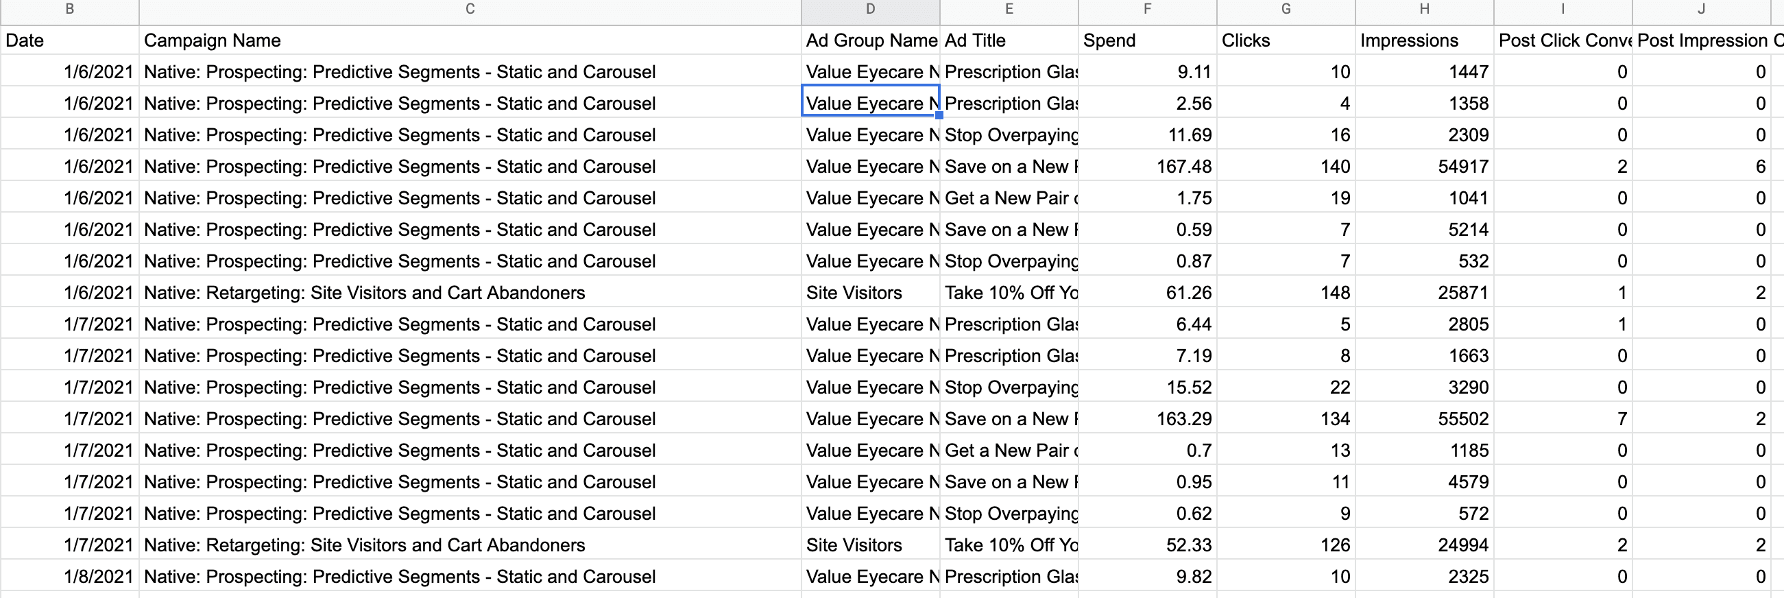Image resolution: width=1784 pixels, height=598 pixels.
Task: Select the Post Click Conversions header cell
Action: click(x=1563, y=41)
